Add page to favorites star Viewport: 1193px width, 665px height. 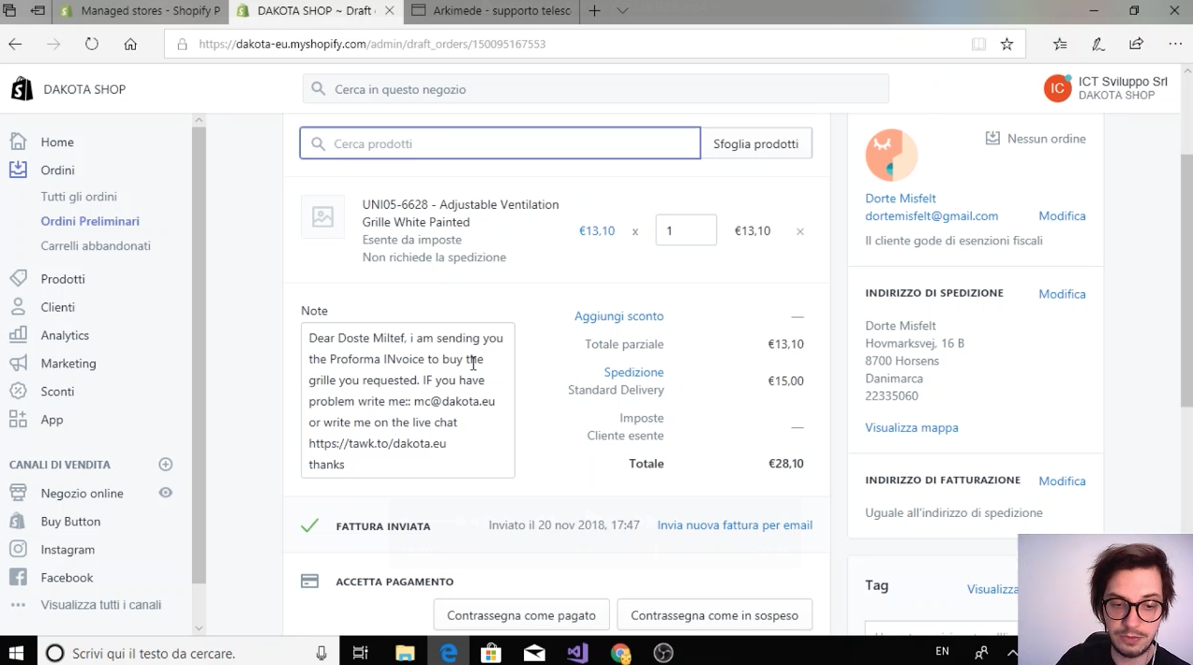coord(1007,44)
